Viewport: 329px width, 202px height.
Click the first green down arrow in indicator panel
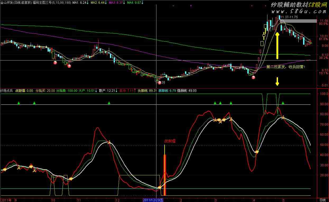[18, 103]
